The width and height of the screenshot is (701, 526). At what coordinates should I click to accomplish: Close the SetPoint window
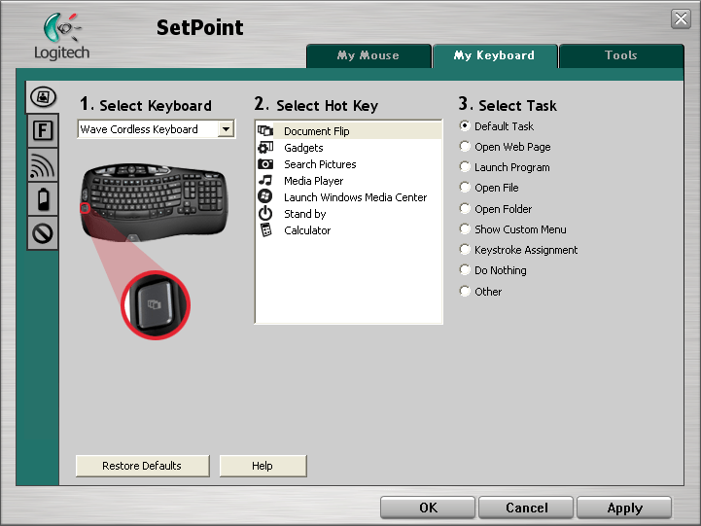[681, 18]
